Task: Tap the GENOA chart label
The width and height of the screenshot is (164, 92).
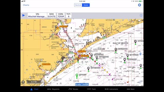Action: click(44, 27)
